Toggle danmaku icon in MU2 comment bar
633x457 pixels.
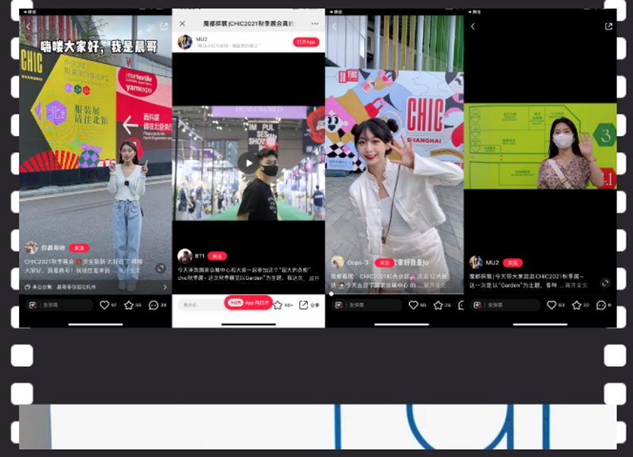pyautogui.click(x=478, y=305)
